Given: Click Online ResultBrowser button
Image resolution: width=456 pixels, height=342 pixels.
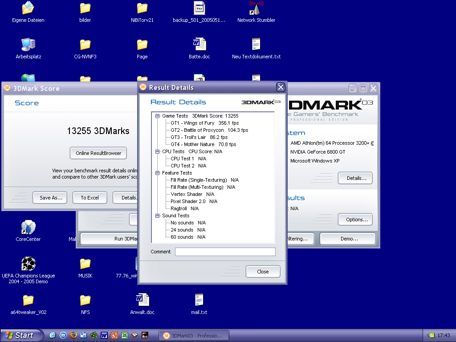Looking at the screenshot, I should click(98, 153).
